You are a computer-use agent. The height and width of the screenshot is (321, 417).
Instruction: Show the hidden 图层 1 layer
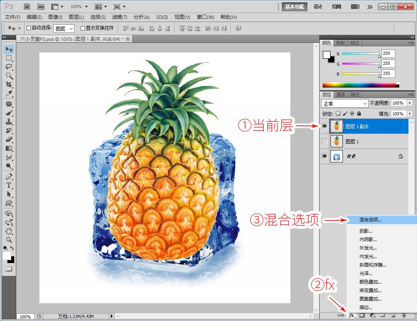324,142
